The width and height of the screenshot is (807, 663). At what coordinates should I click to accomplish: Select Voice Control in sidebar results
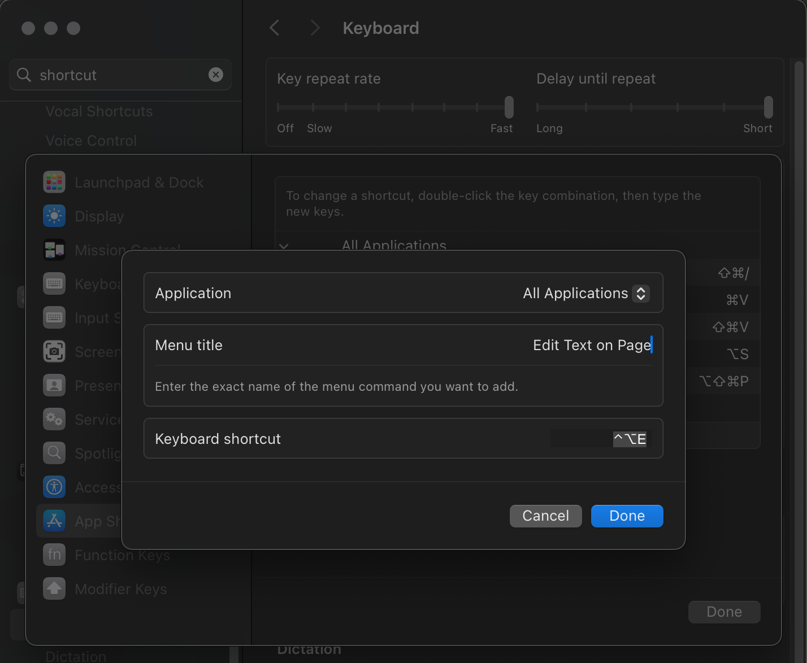coord(91,141)
